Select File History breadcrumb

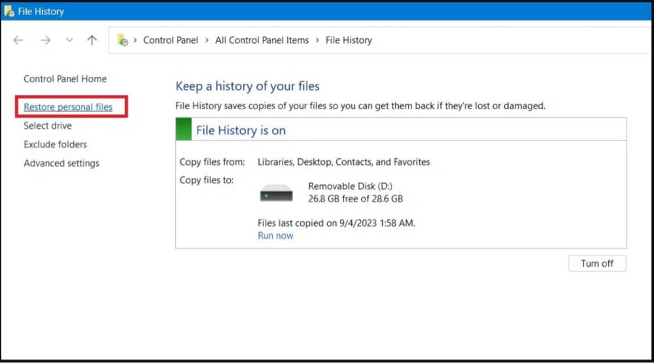point(349,40)
